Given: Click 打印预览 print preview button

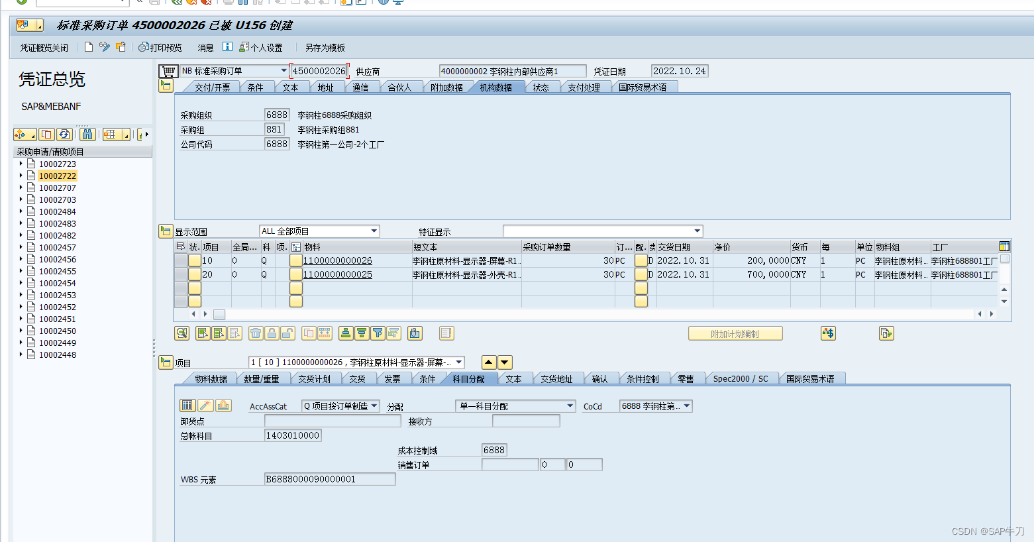Looking at the screenshot, I should point(160,48).
